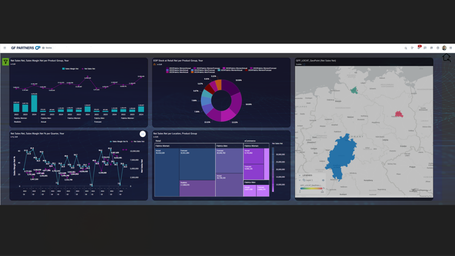Viewport: 455px width, 256px height.
Task: Select the Retail header in treemap
Action: 158,141
